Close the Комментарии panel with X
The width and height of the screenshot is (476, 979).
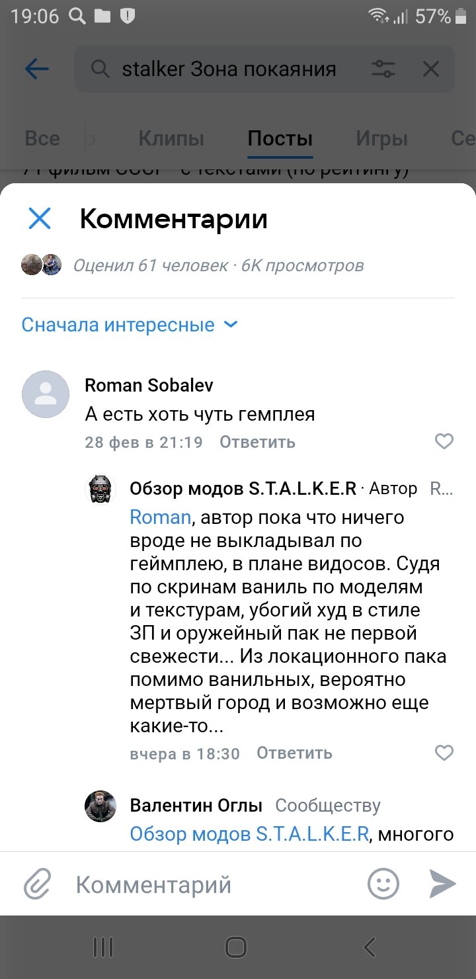pos(40,218)
